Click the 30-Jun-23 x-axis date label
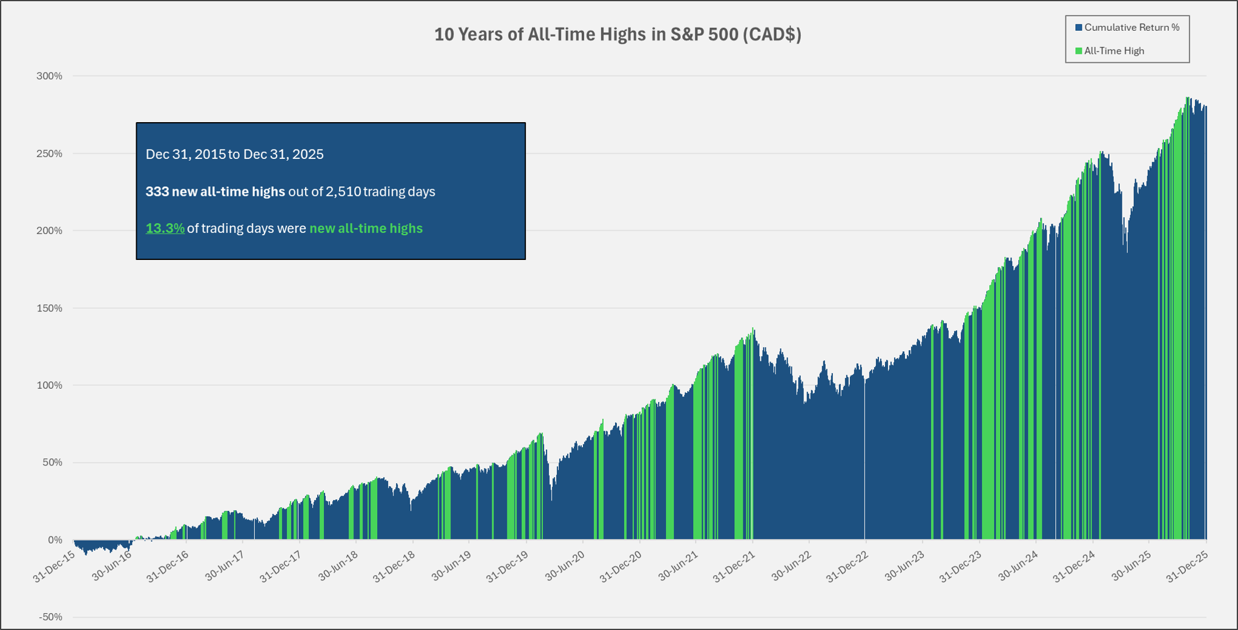This screenshot has height=630, width=1238. point(905,566)
